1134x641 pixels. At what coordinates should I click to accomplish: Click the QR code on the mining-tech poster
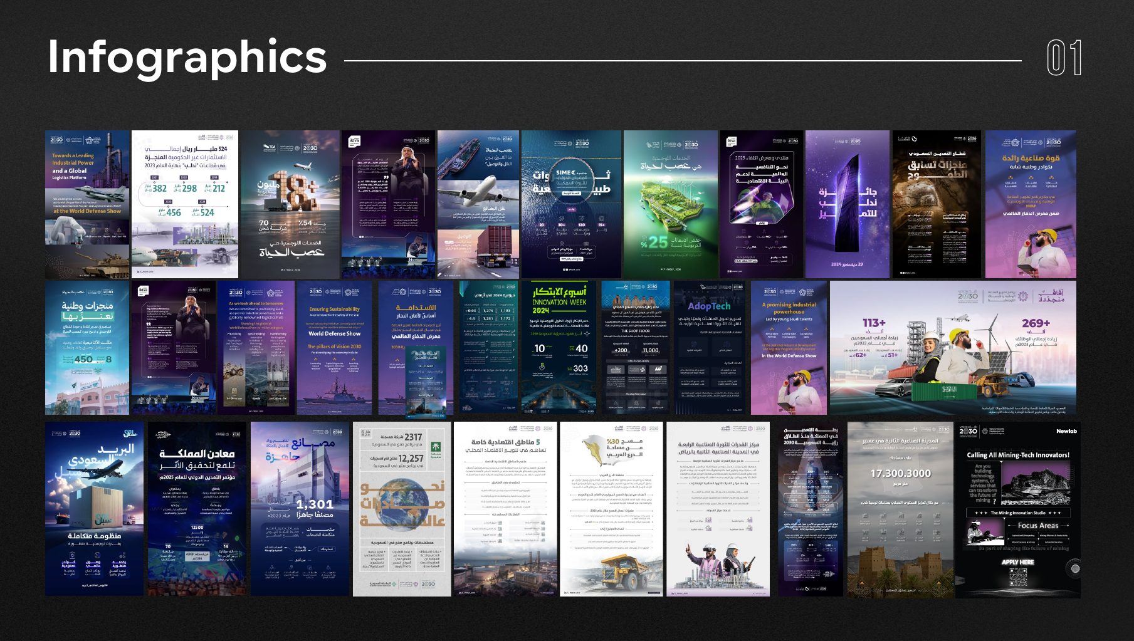pos(1017,578)
